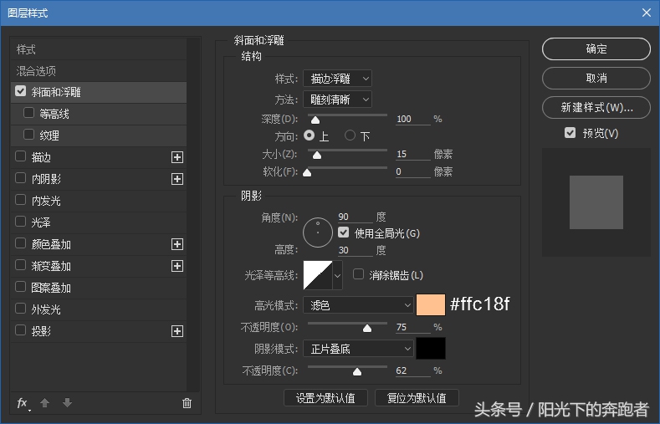Click the 确定 button
Viewport: 660px width, 424px height.
pyautogui.click(x=596, y=49)
